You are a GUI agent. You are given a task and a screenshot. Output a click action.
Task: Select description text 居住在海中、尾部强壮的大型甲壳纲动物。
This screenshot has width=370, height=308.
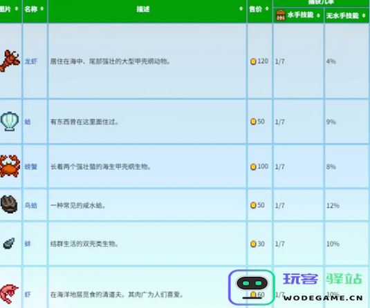point(110,61)
